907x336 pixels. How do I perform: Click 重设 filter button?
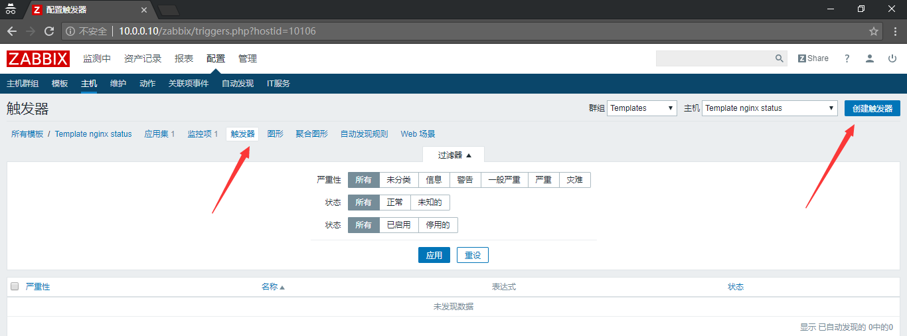tap(473, 255)
